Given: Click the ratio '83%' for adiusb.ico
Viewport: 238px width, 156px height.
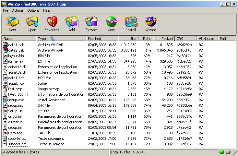Looking at the screenshot, I should (x=148, y=83).
